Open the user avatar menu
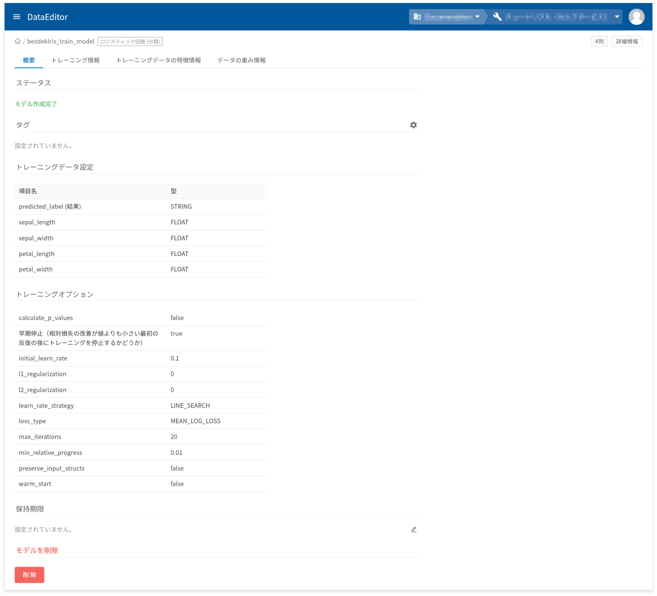This screenshot has width=657, height=596. (x=636, y=17)
